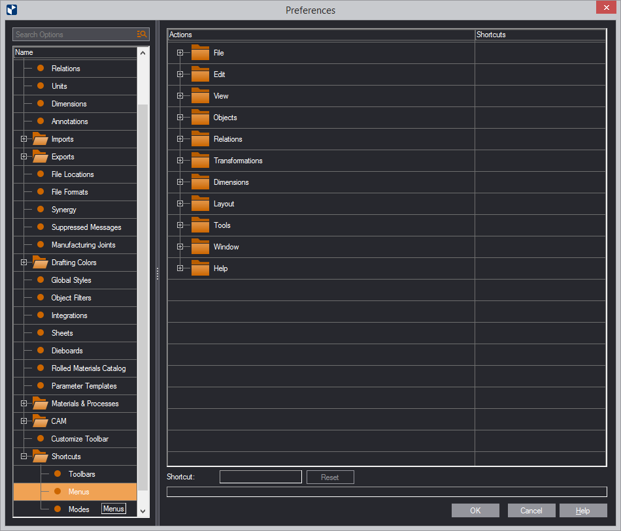This screenshot has height=531, width=621.
Task: Click the Cancel button
Action: pyautogui.click(x=531, y=510)
